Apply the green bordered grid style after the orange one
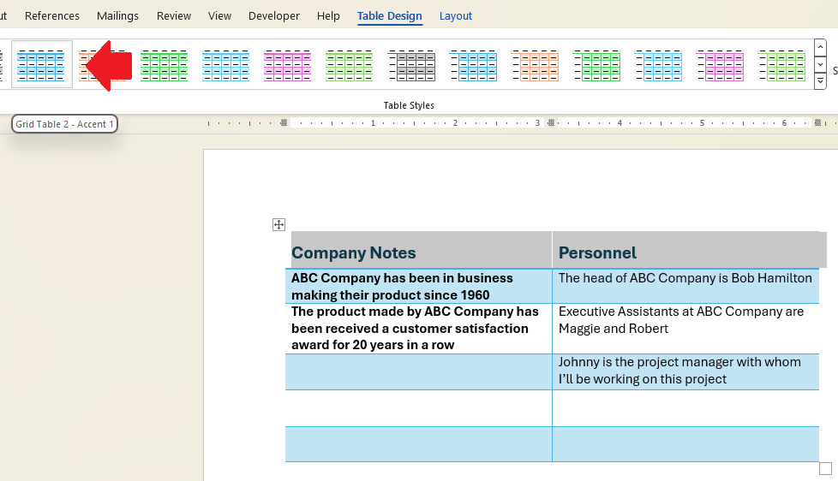 [596, 65]
